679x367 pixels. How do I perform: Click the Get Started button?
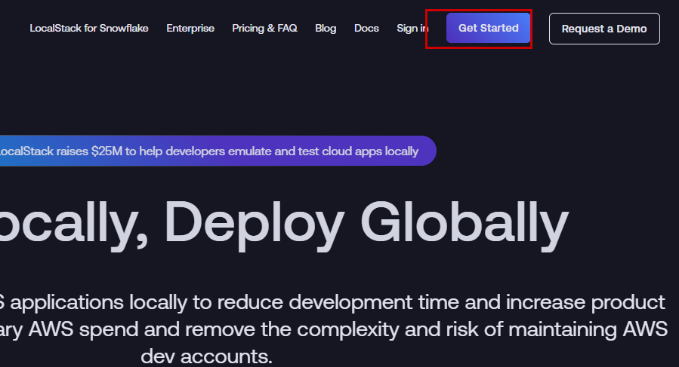click(x=489, y=28)
